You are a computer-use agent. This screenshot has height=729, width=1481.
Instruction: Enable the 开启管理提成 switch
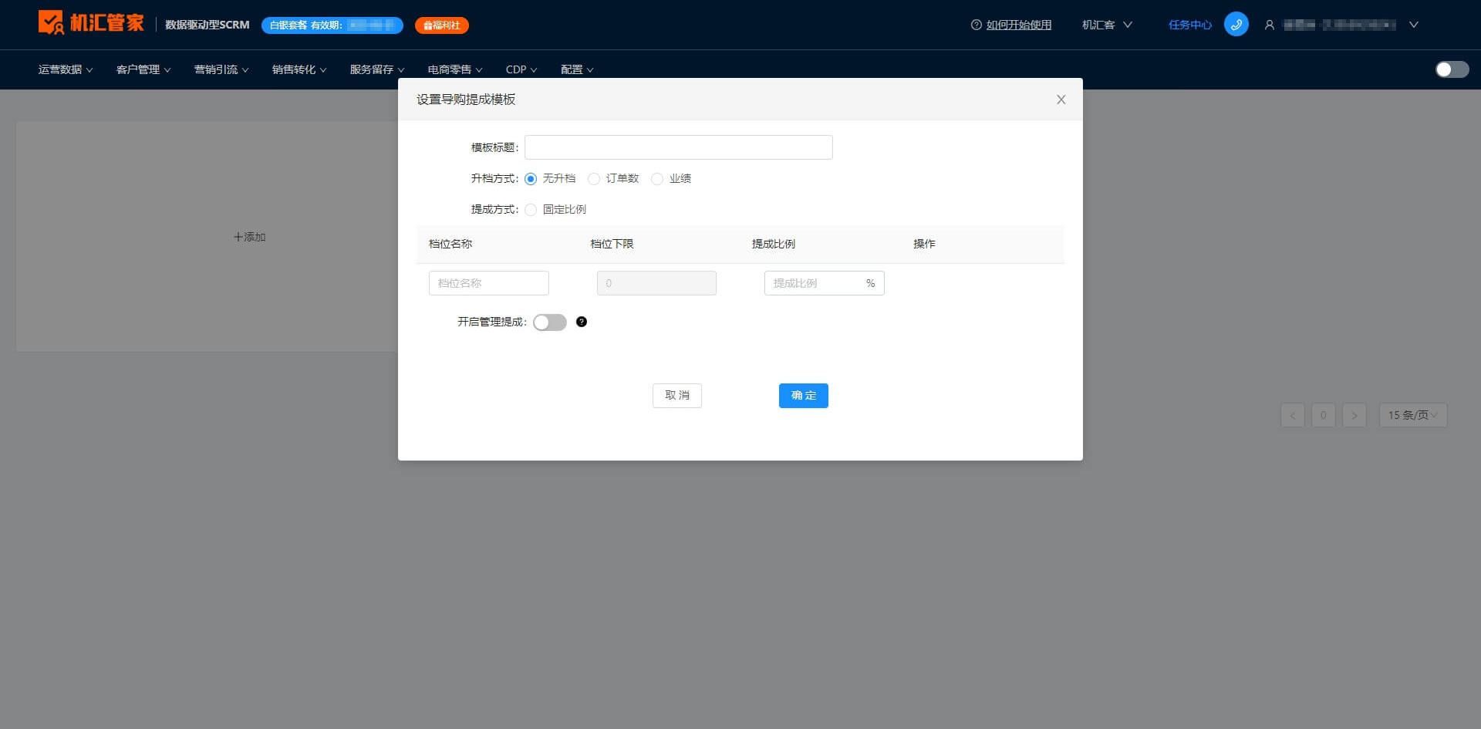tap(550, 322)
